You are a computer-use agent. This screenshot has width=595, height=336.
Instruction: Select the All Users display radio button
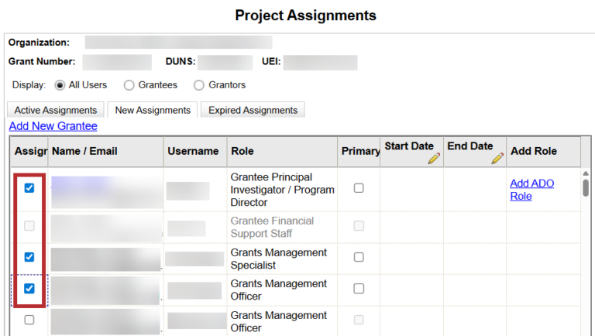click(60, 85)
